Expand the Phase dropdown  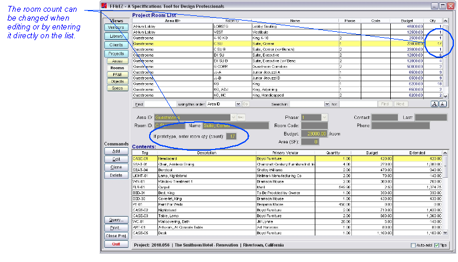[x=324, y=117]
